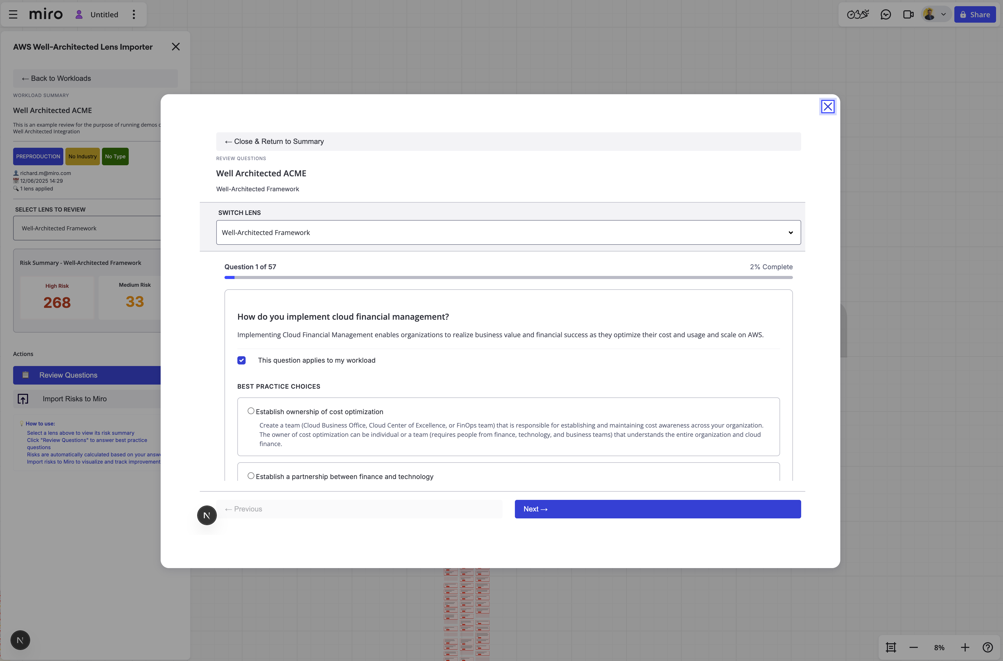The image size is (1003, 661).
Task: Uncheck 'This question applies to my workload'
Action: 241,360
